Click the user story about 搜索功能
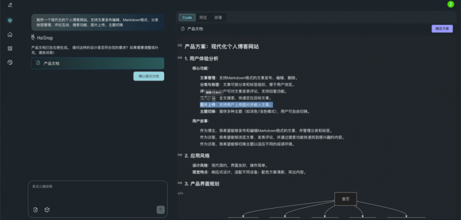Viewport: 461px width, 220px height. pos(272,138)
